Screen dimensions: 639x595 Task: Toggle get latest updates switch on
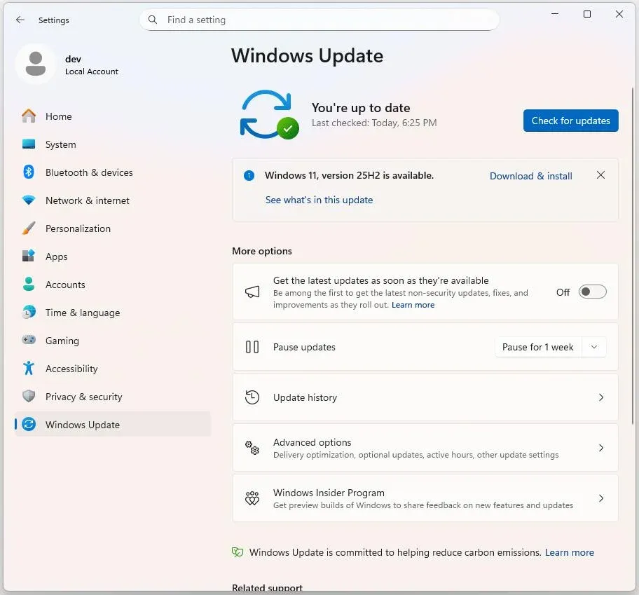(593, 292)
